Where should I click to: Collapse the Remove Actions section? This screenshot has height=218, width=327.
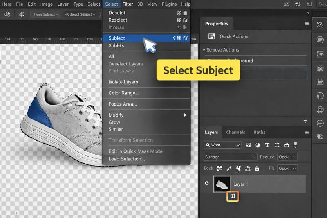(x=204, y=50)
